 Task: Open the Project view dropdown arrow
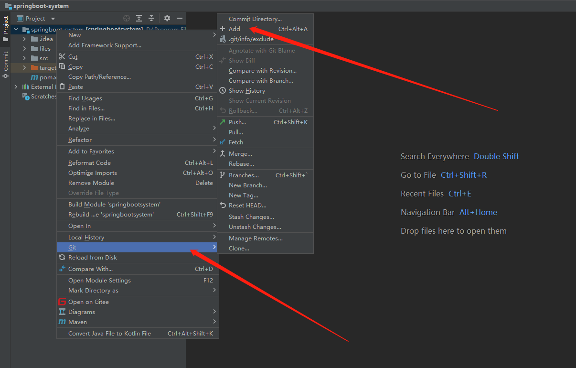[x=53, y=19]
